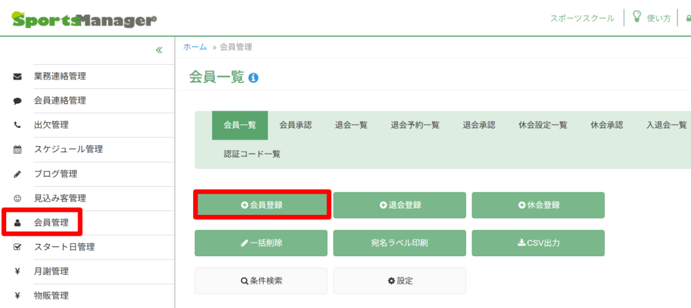Image resolution: width=691 pixels, height=308 pixels.
Task: Click the calendar icon for スケジュール管理
Action: pyautogui.click(x=18, y=150)
